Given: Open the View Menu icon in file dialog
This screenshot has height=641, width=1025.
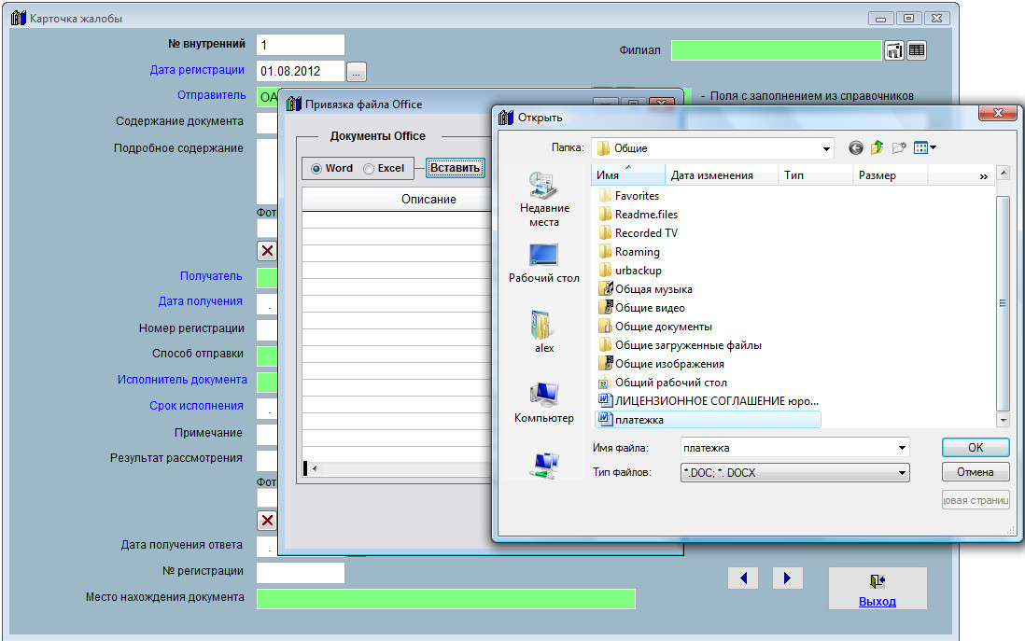Looking at the screenshot, I should pos(924,147).
